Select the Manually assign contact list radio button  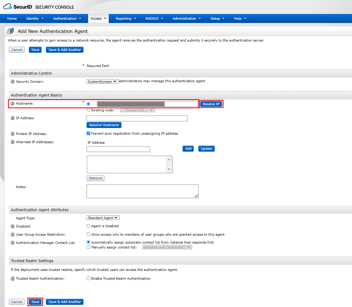tap(88, 247)
